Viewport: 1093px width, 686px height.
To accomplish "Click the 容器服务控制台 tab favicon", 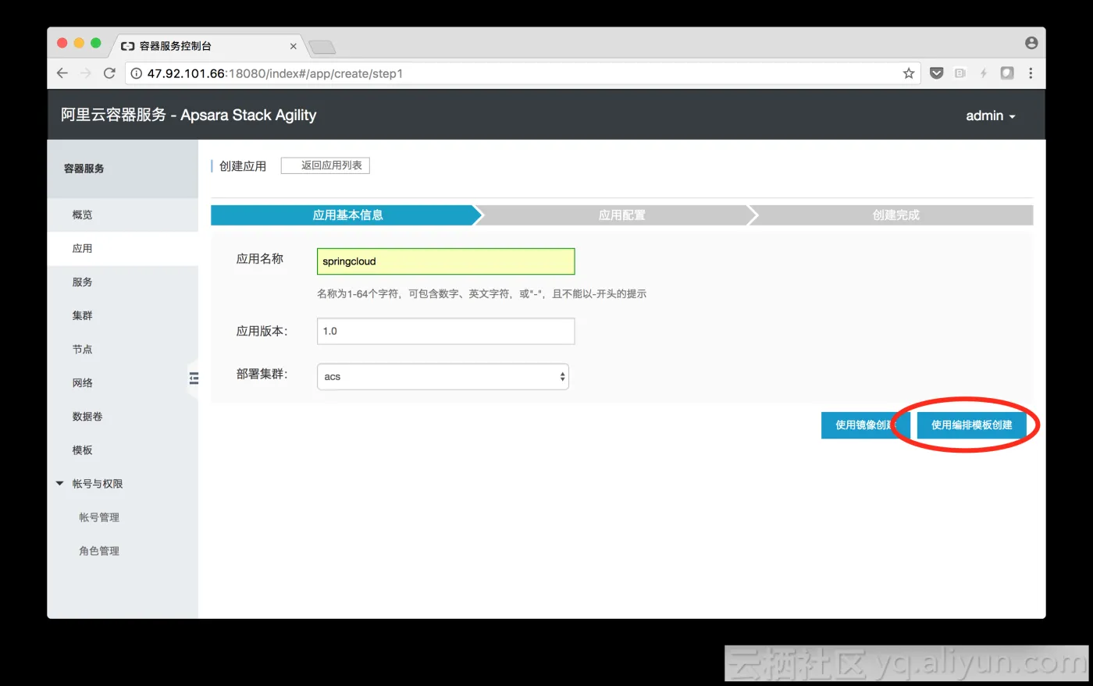I will 128,46.
